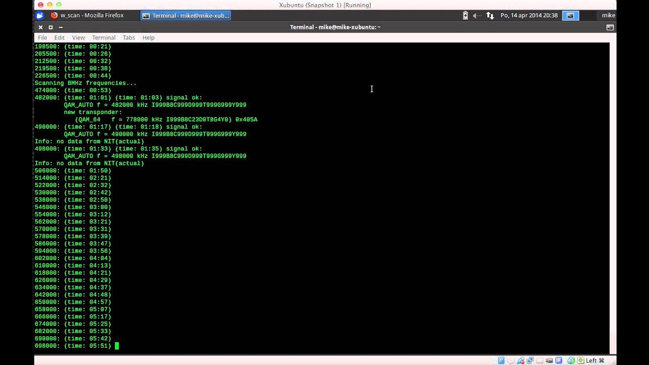Minimize VirtualBox window yellow button

click(50, 5)
